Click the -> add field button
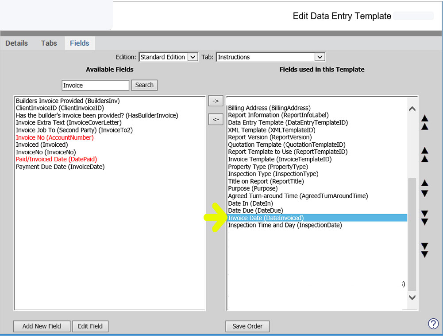The height and width of the screenshot is (336, 443). coord(216,101)
